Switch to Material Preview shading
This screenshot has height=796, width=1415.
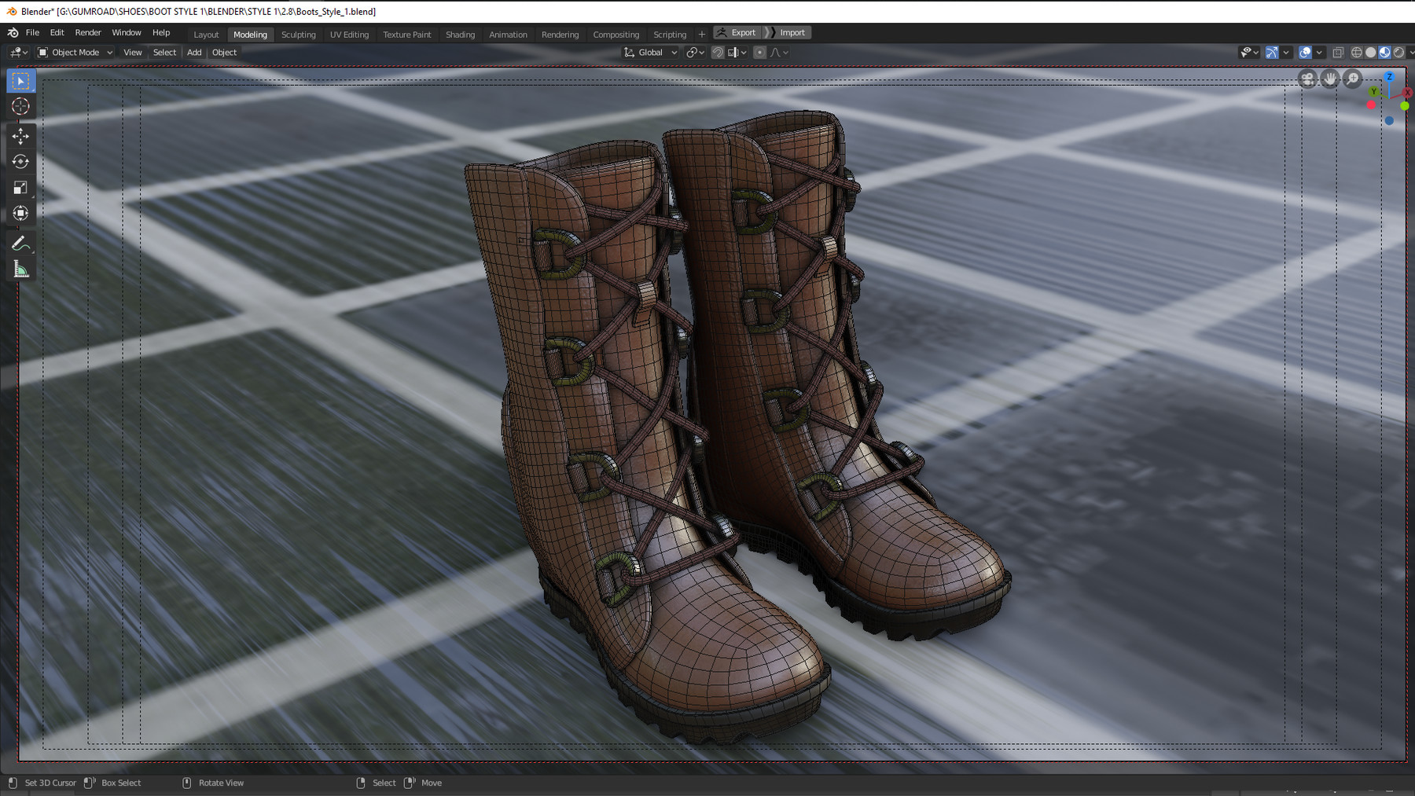(1384, 53)
